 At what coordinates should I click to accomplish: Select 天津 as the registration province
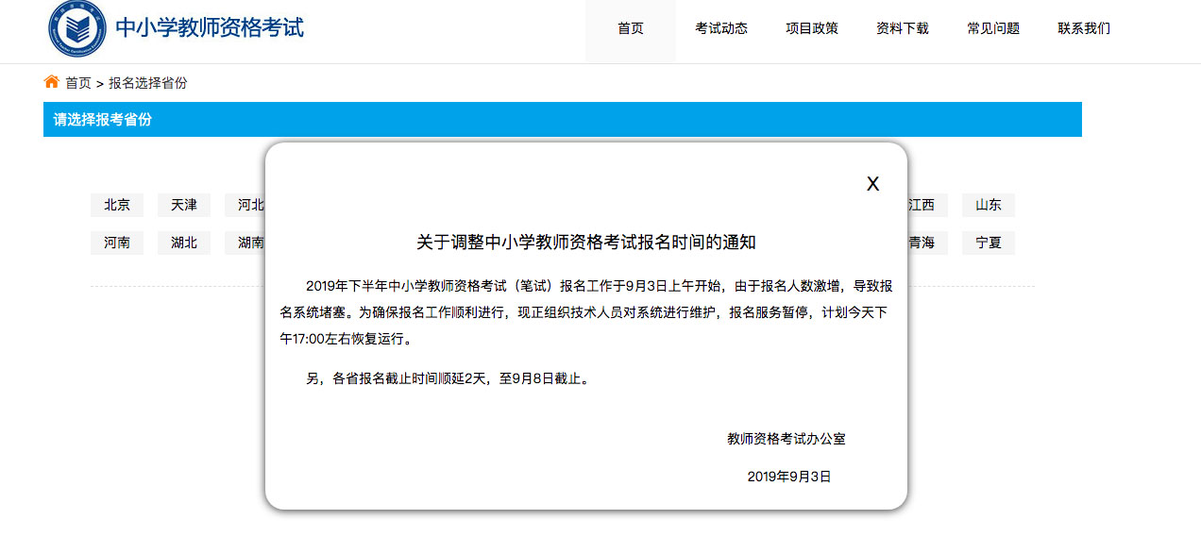183,205
